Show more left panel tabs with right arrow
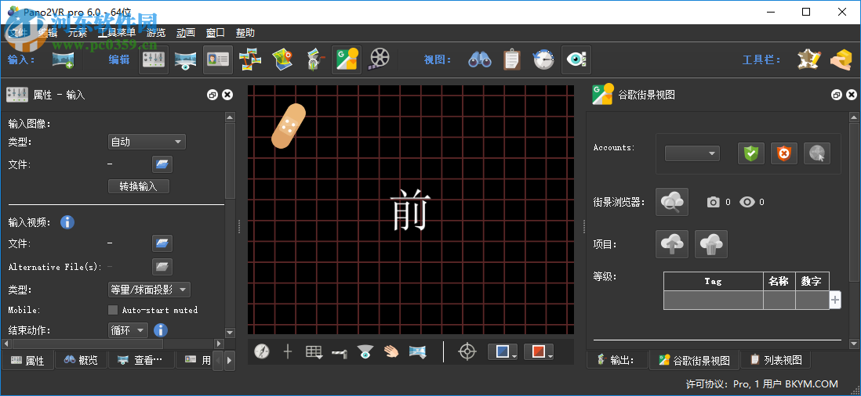 (x=230, y=360)
